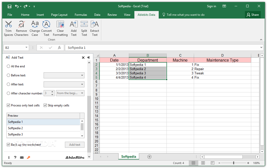267x168 pixels.
Task: Click the Trim Spaces tool
Action: tap(8, 28)
